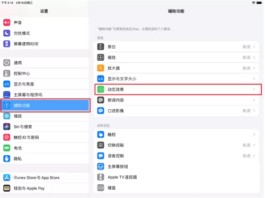265x198 pixels.
Task: Tap the 电池 battery icon
Action: point(7,148)
